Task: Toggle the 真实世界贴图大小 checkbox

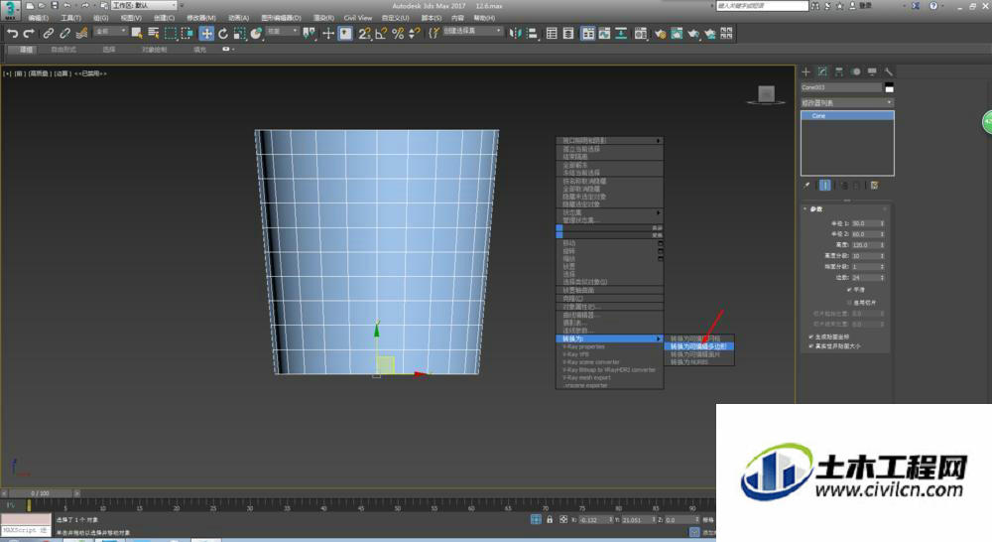Action: point(811,346)
